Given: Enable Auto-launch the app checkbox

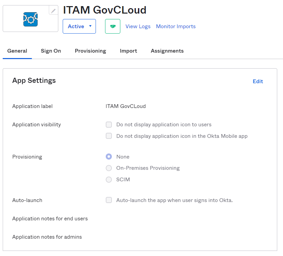Looking at the screenshot, I should [x=109, y=200].
